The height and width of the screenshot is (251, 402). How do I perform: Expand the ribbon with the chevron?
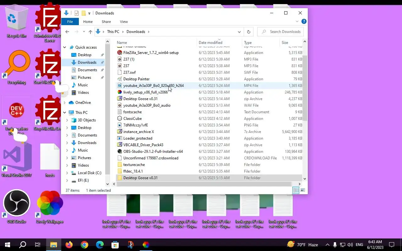(x=297, y=22)
